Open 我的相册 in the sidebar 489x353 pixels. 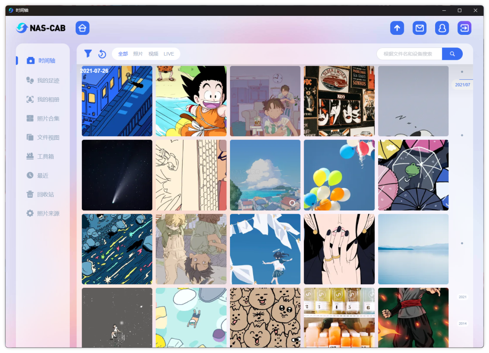[x=43, y=100]
